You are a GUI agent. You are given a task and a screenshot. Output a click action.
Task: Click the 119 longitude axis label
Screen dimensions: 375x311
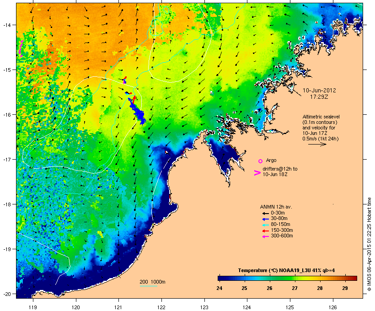pyautogui.click(x=33, y=307)
